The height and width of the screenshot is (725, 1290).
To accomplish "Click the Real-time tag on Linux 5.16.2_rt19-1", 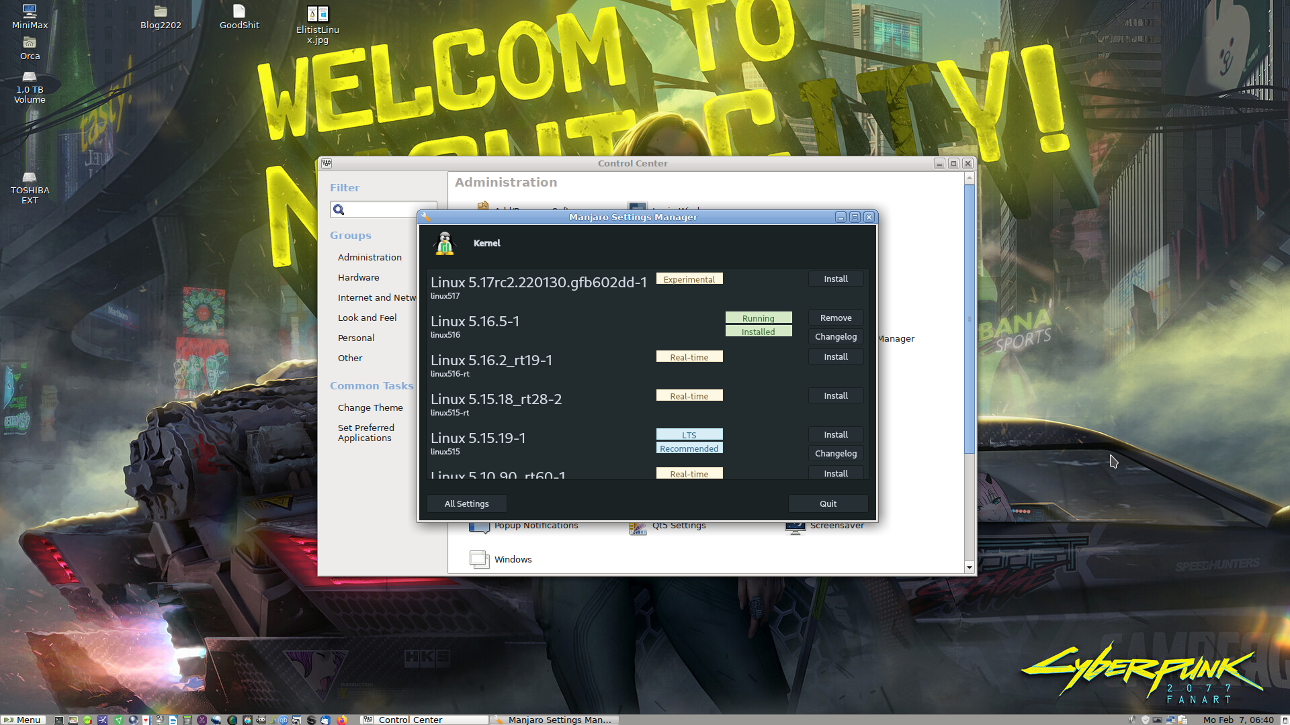I will click(x=689, y=357).
